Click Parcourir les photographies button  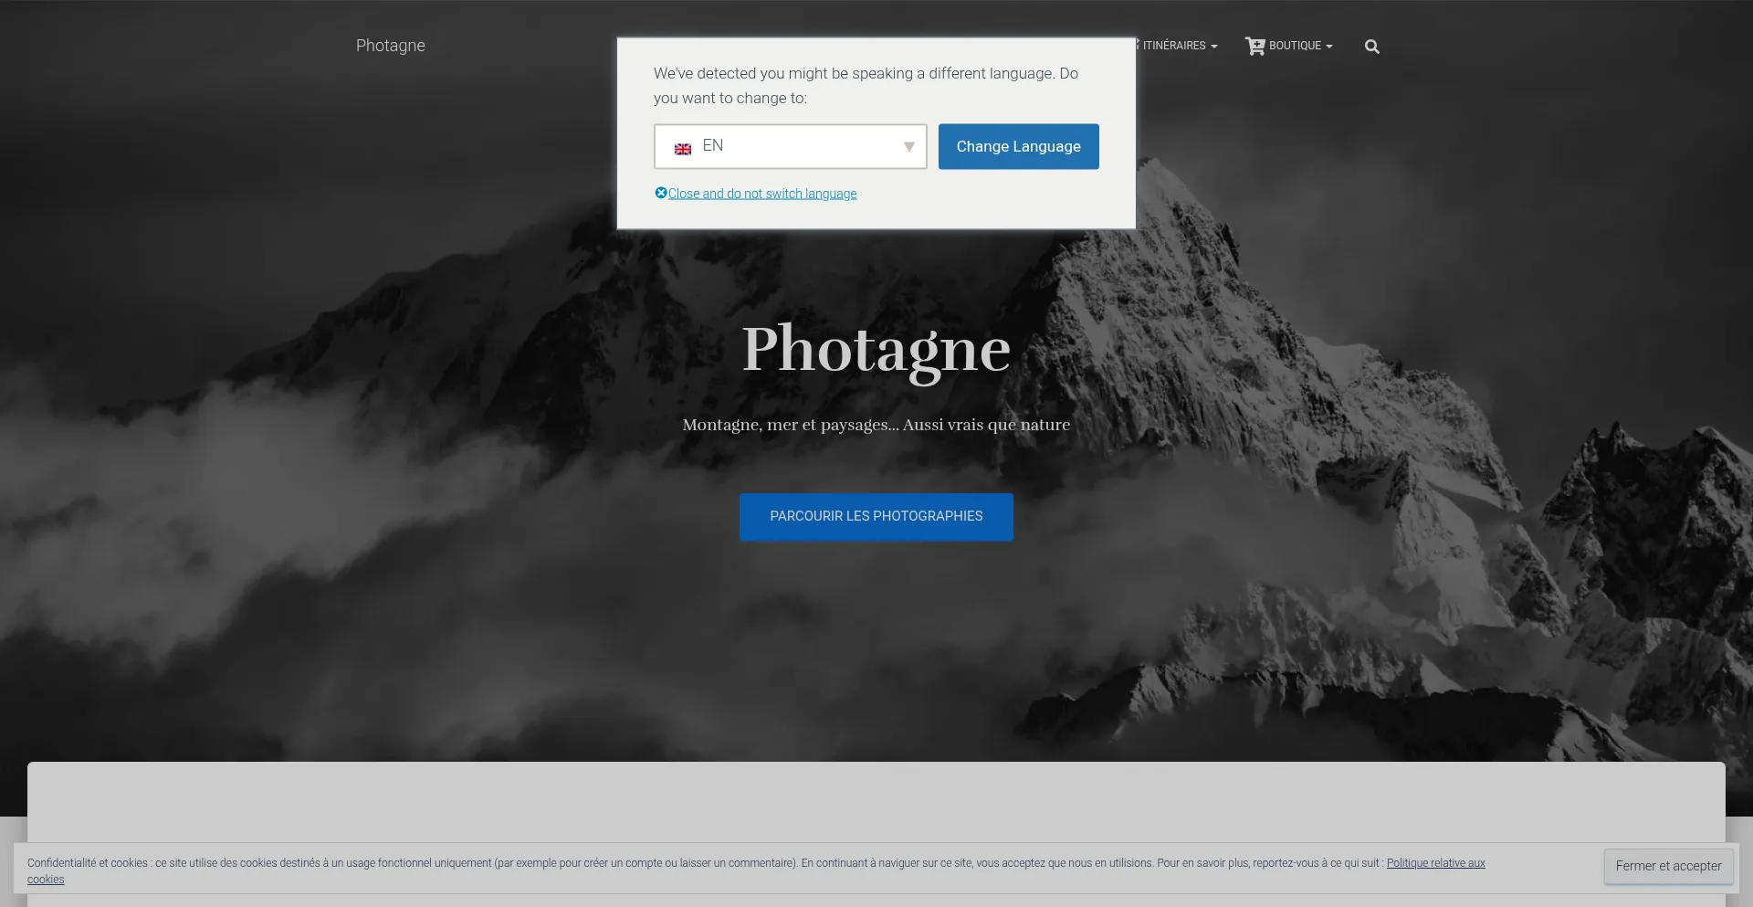point(876,516)
